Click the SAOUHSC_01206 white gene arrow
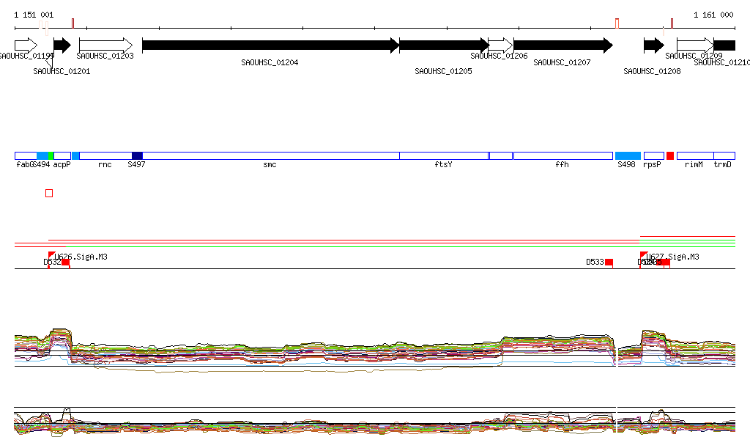This screenshot has width=750, height=448. (500, 45)
